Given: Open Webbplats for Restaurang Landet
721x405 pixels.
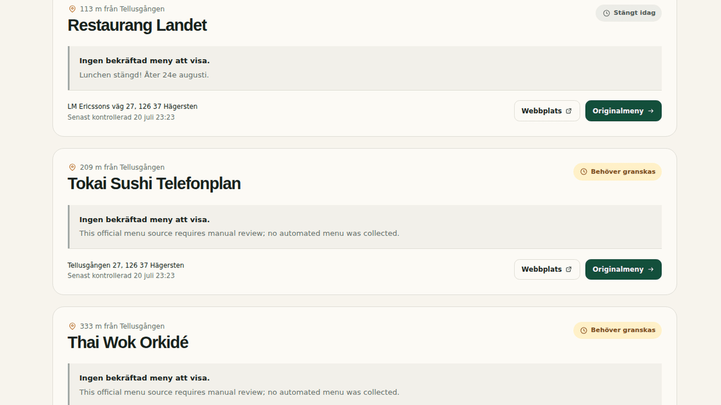Looking at the screenshot, I should coord(547,111).
